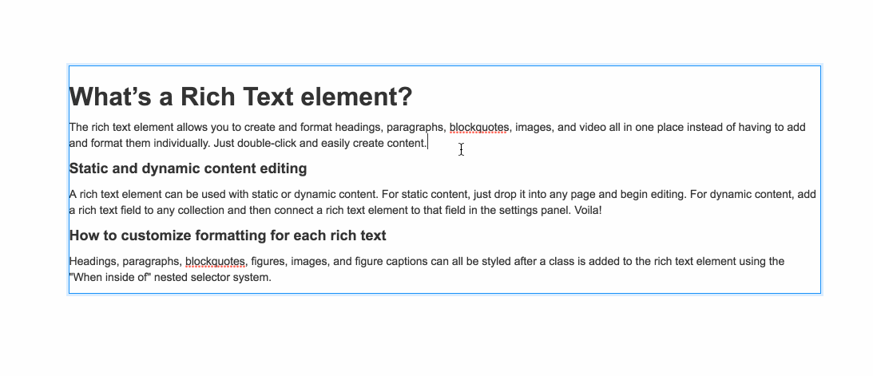Viewport: 873px width, 376px height.
Task: Click the heading "What's a Rich Text element?"
Action: click(x=240, y=97)
